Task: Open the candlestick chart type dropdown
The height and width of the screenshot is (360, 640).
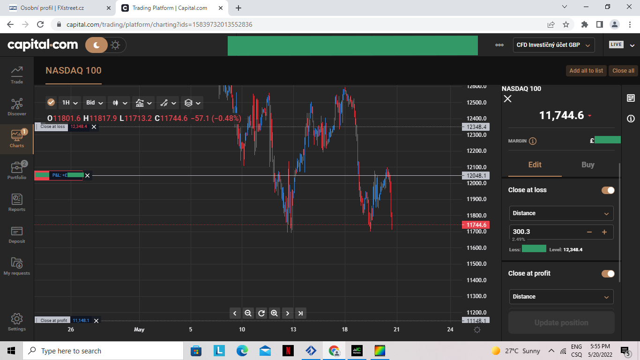Action: [119, 103]
